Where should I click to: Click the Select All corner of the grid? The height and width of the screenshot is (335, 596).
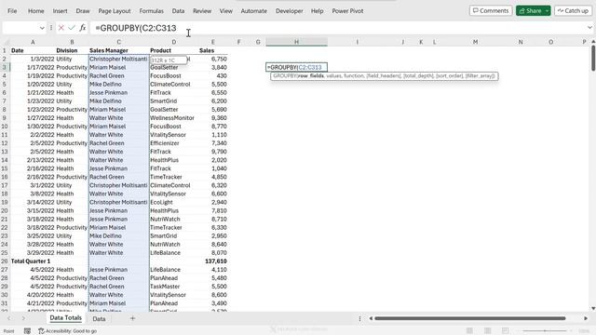5,42
